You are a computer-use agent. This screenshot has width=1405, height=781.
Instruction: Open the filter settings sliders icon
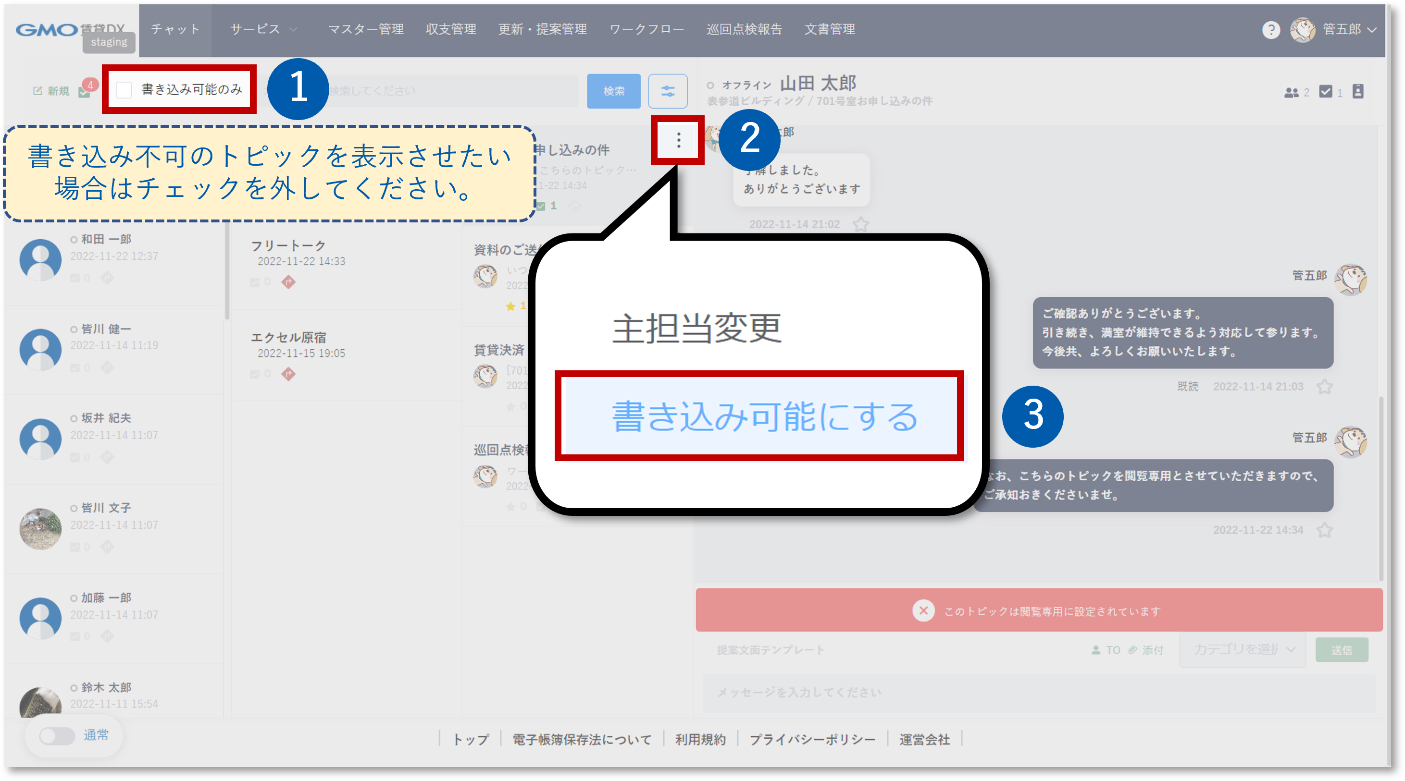[667, 91]
